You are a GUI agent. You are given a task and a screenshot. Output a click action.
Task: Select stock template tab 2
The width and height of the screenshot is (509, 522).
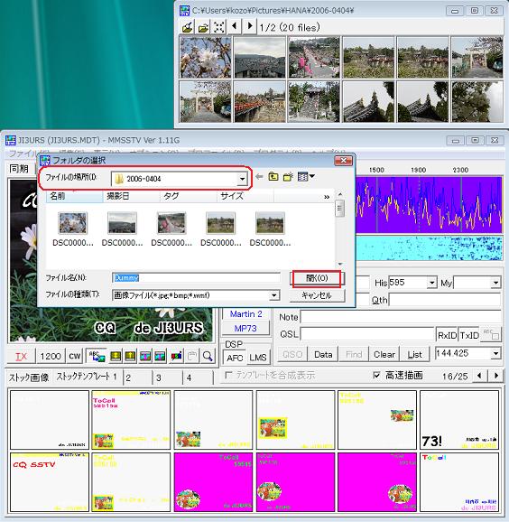(x=137, y=378)
